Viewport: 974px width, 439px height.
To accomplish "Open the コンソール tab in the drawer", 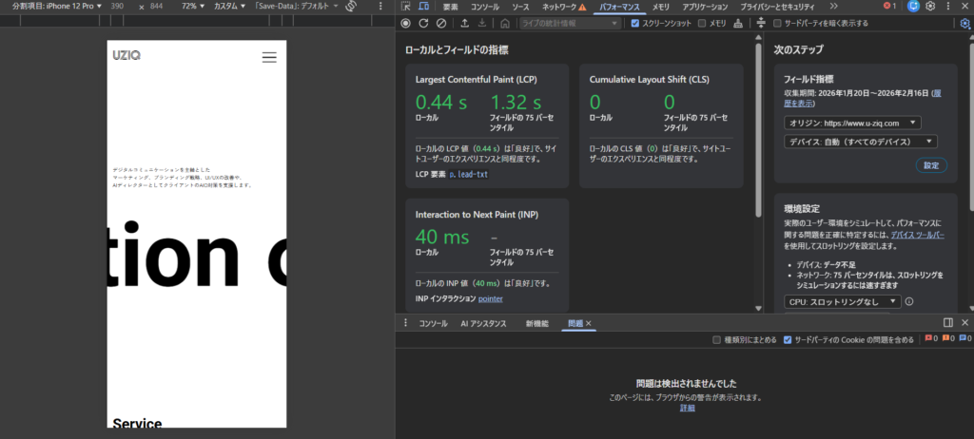I will tap(433, 323).
